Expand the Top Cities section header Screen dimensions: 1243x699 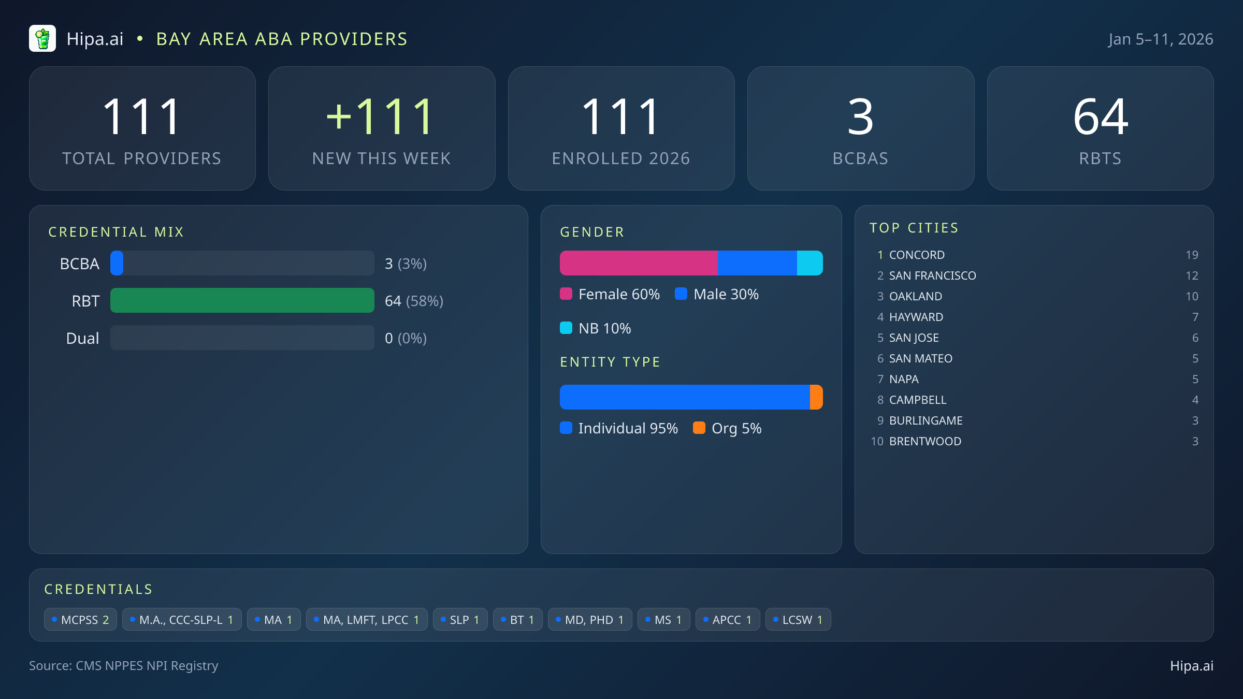[914, 227]
